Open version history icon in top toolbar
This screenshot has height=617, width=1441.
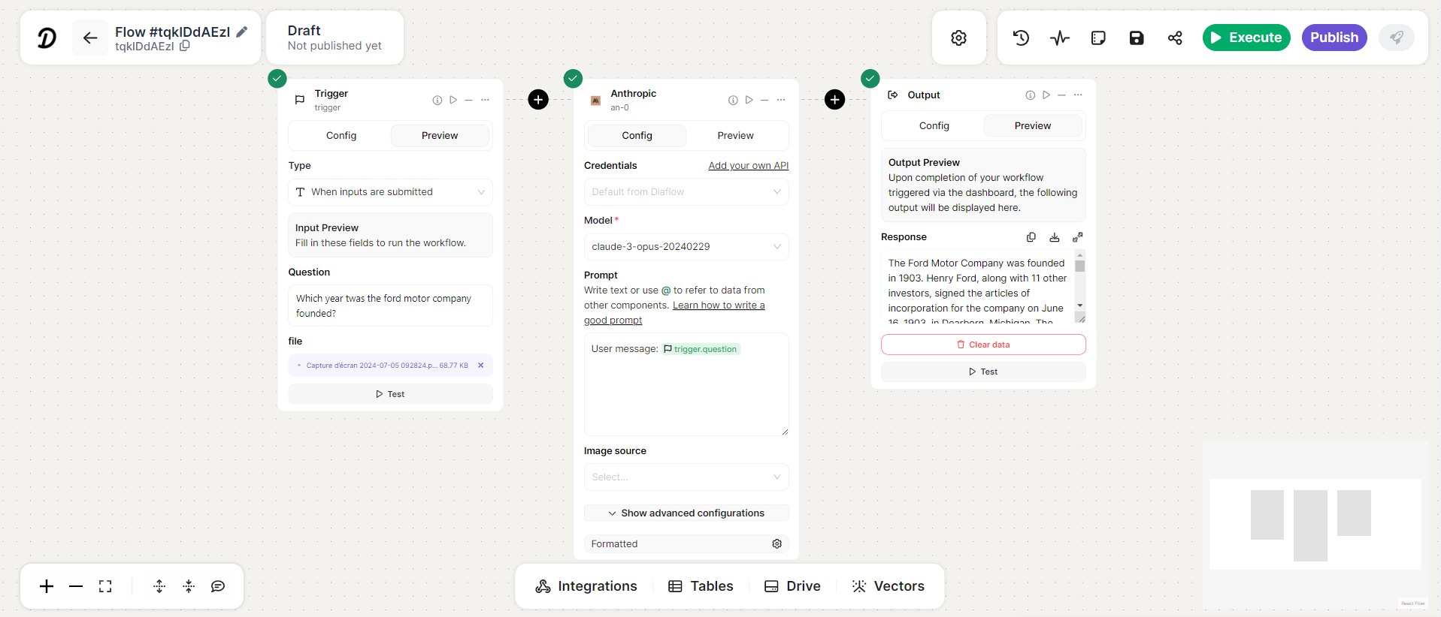coord(1021,38)
